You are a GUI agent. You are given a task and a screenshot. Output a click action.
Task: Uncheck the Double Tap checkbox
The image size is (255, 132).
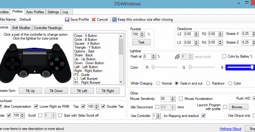click(x=103, y=107)
